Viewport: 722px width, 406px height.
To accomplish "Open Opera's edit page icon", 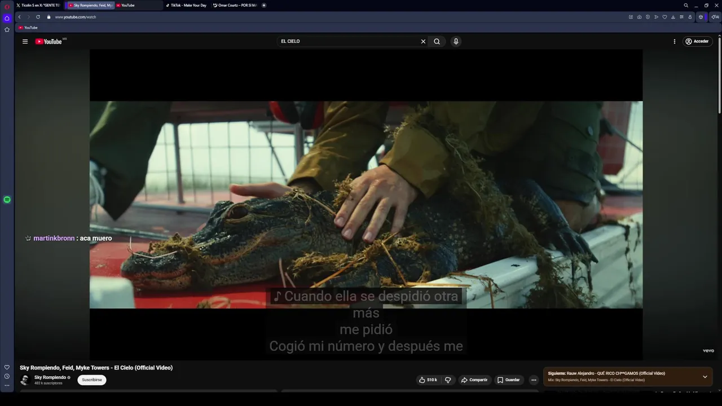I will [631, 17].
